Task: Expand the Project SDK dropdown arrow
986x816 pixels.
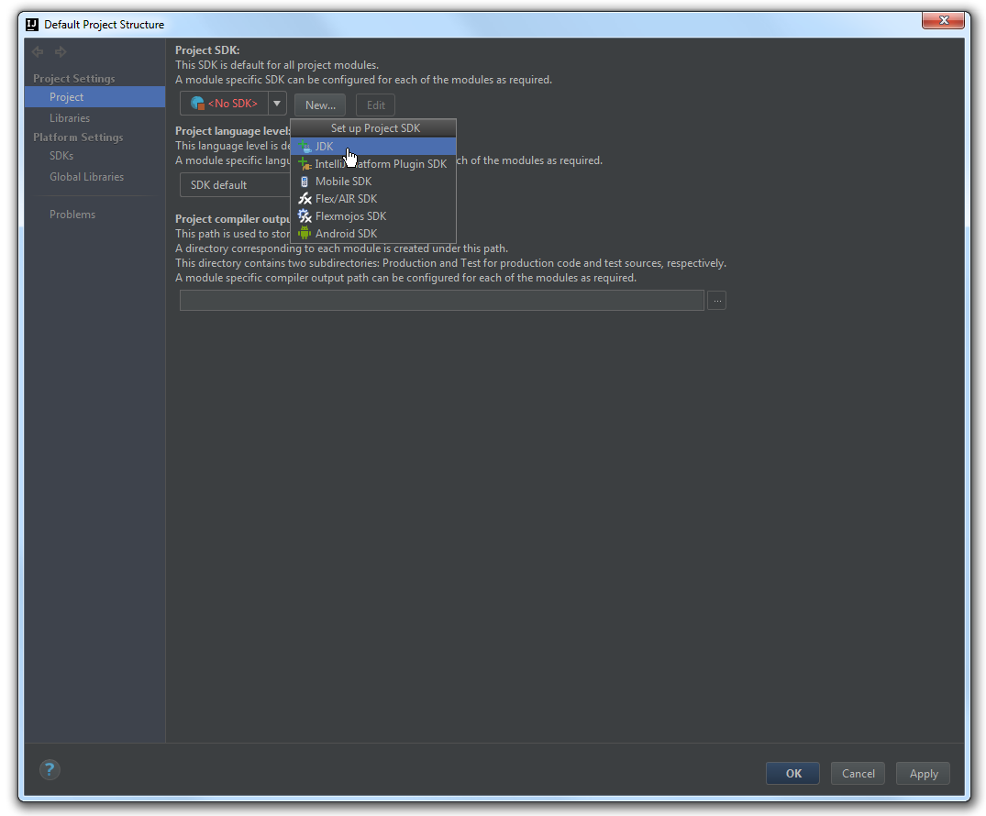Action: pos(277,104)
